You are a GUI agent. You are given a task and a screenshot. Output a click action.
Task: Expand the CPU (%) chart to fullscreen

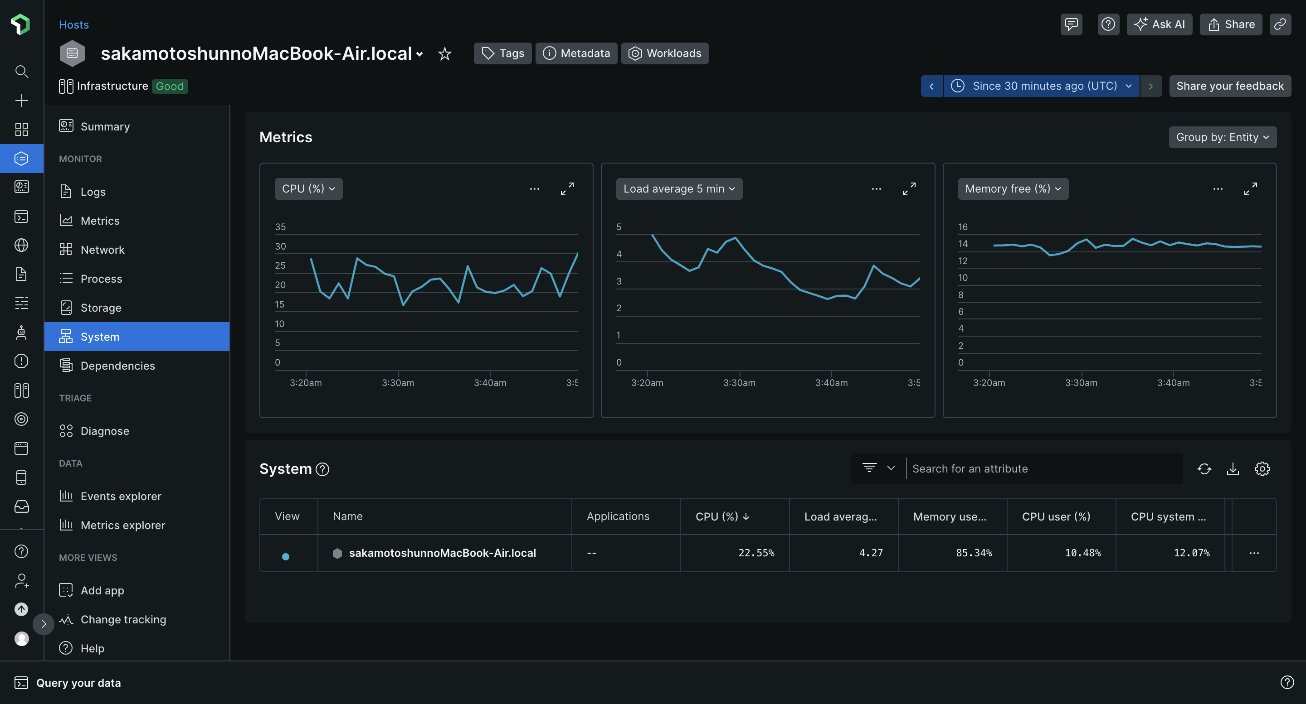567,189
